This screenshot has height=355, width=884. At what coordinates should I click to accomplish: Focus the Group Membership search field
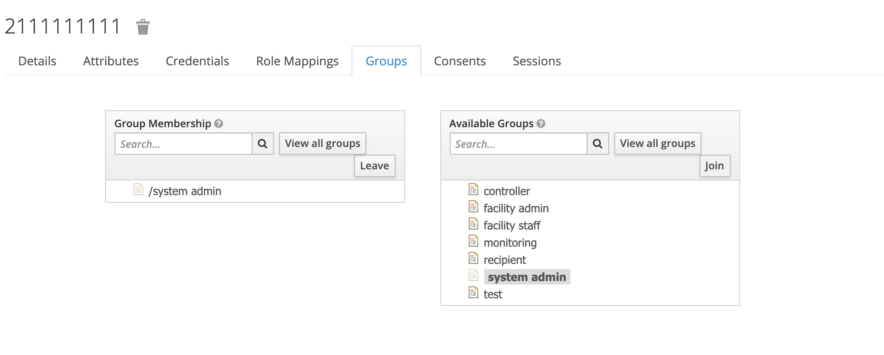[184, 144]
